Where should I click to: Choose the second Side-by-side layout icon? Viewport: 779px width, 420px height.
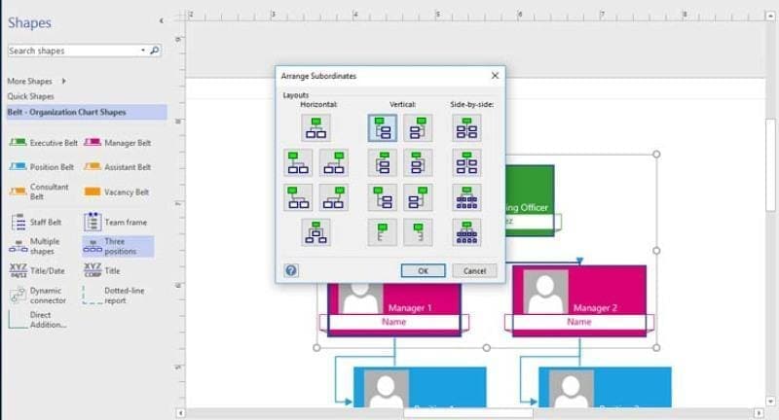pyautogui.click(x=466, y=162)
